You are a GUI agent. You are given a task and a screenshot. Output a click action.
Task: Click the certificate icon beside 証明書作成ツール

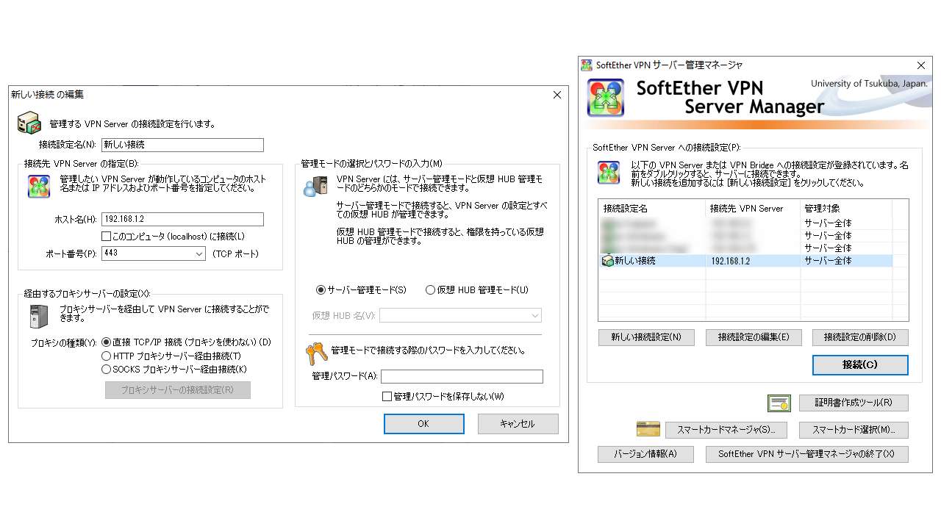click(x=779, y=403)
